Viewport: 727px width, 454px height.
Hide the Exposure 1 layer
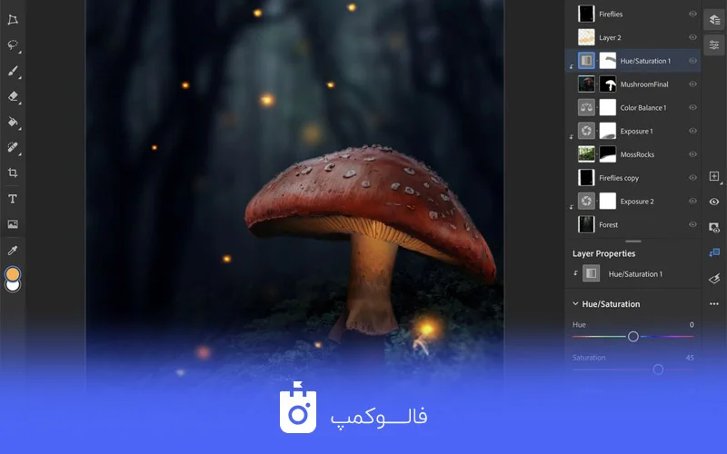click(x=692, y=131)
